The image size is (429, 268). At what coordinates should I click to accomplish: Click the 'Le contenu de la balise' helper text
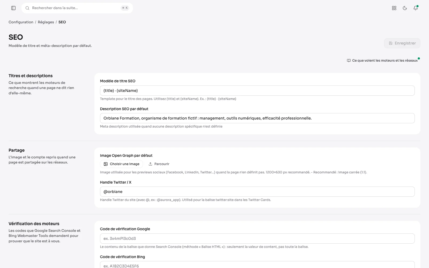tap(204, 247)
